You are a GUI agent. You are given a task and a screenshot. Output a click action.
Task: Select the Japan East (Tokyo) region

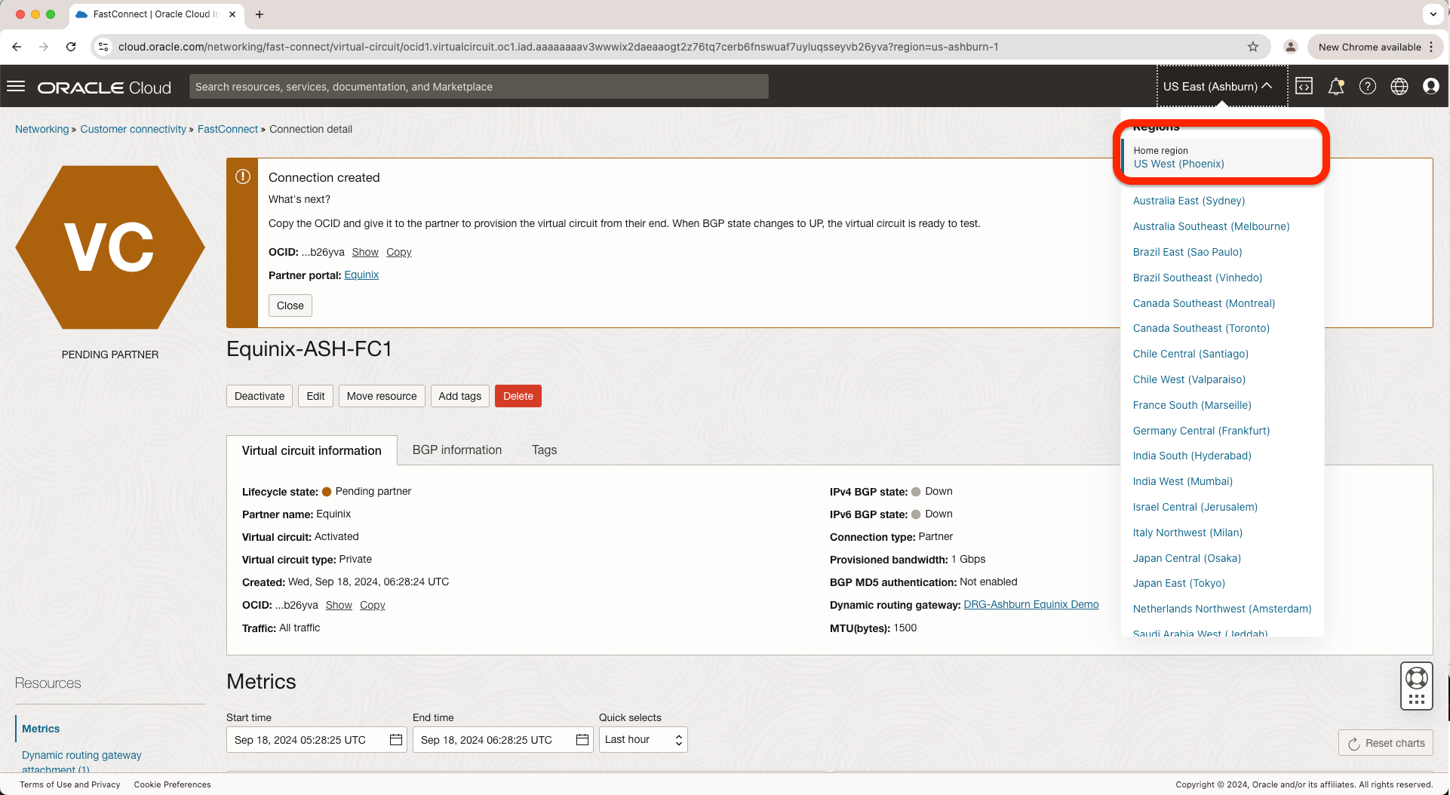click(x=1178, y=583)
